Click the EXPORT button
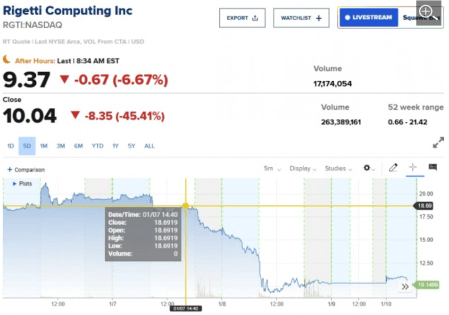 [242, 18]
